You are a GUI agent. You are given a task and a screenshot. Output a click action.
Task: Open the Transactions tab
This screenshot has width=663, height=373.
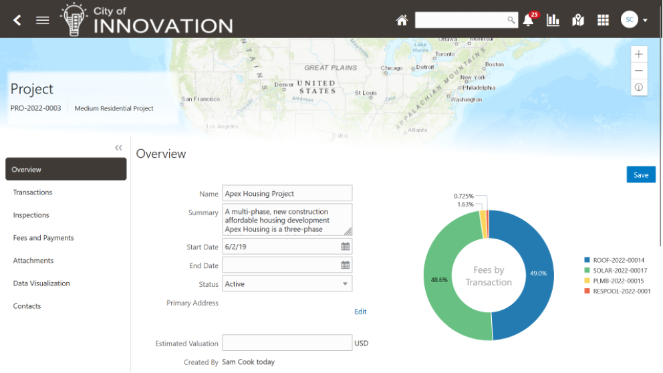point(33,192)
